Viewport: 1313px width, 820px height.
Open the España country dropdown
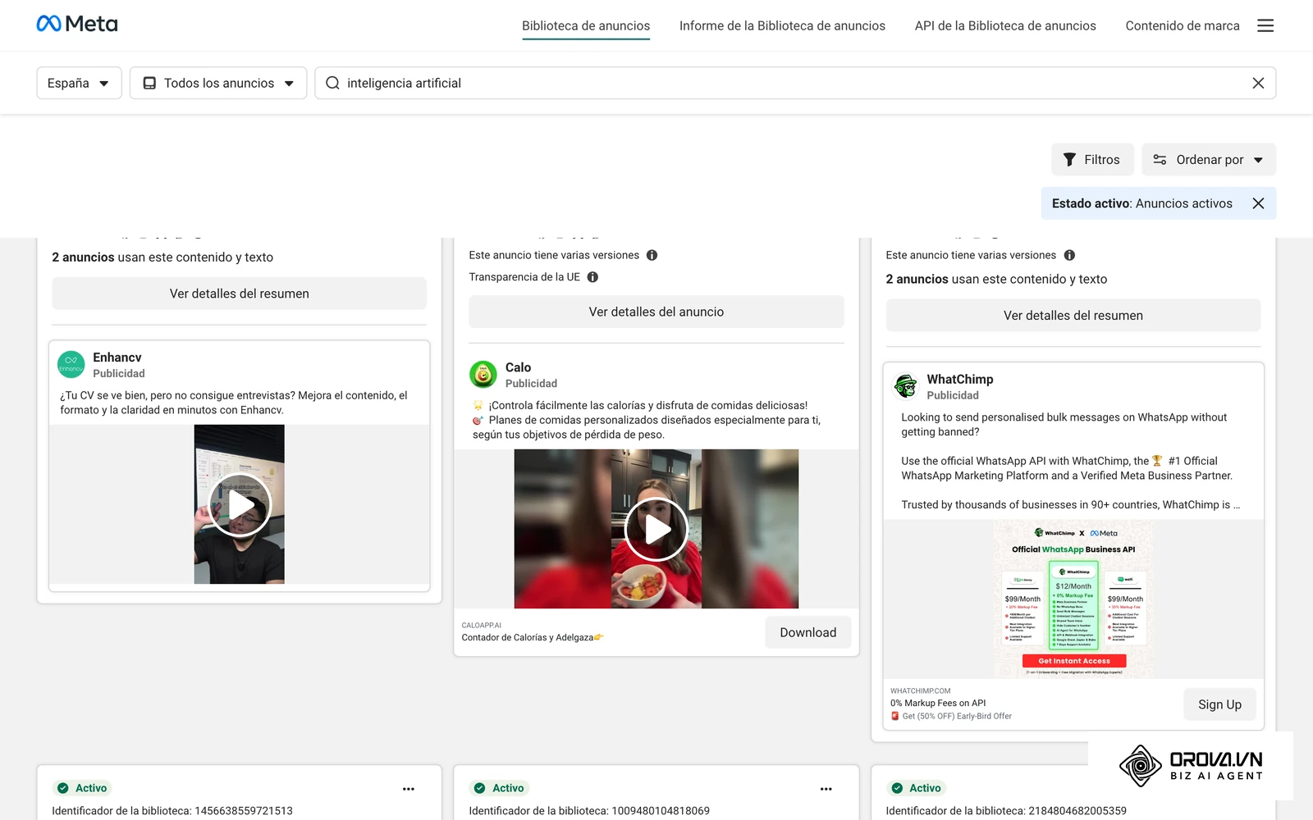point(79,83)
